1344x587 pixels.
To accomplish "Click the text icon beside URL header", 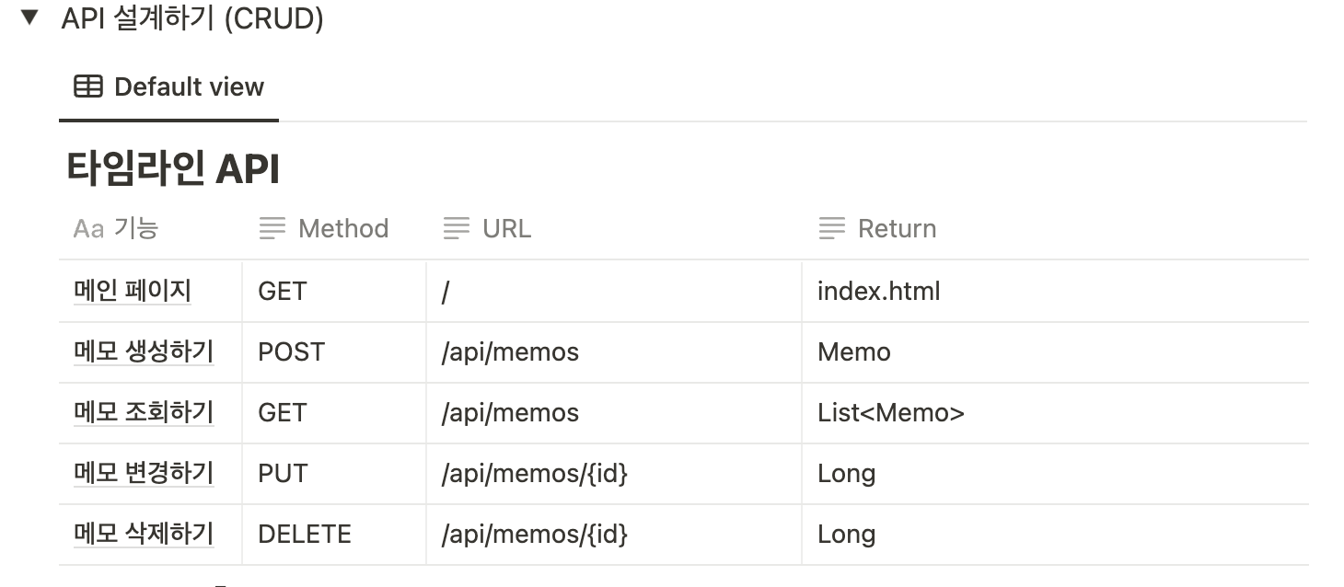I will [457, 228].
